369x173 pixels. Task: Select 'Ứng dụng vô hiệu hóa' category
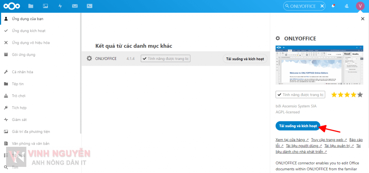(31, 43)
